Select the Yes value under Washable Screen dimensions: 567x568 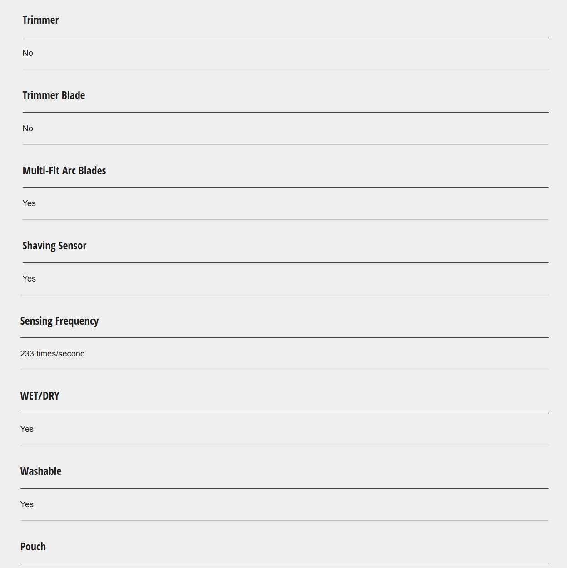tap(27, 504)
